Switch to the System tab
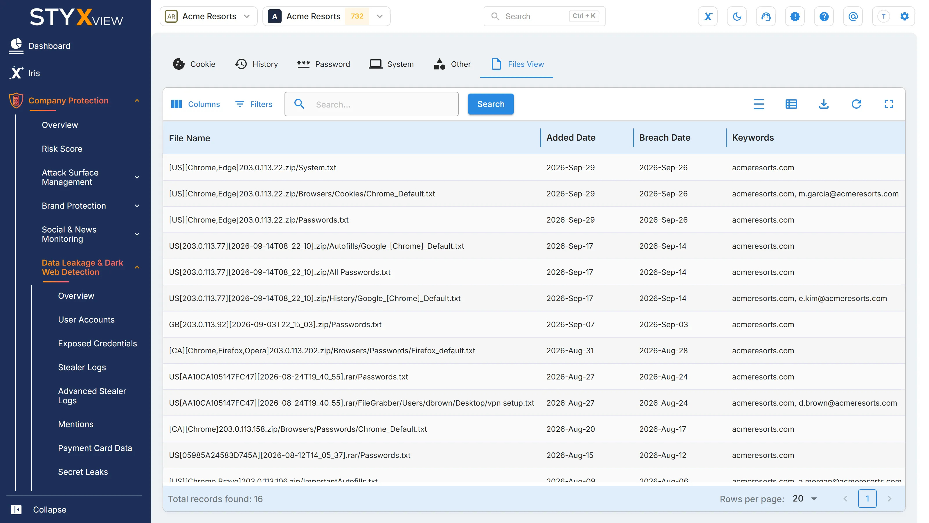 pyautogui.click(x=391, y=64)
